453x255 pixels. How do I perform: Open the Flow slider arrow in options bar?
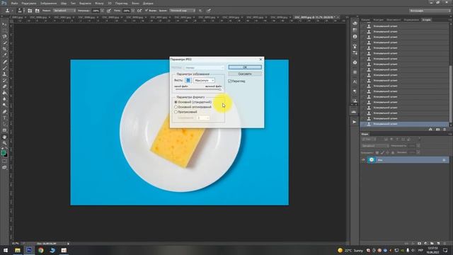tap(133, 11)
